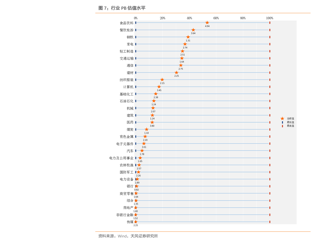This screenshot has width=333, height=244.
Task: Select the red 最高值 legend swatch
Action: tap(282, 126)
